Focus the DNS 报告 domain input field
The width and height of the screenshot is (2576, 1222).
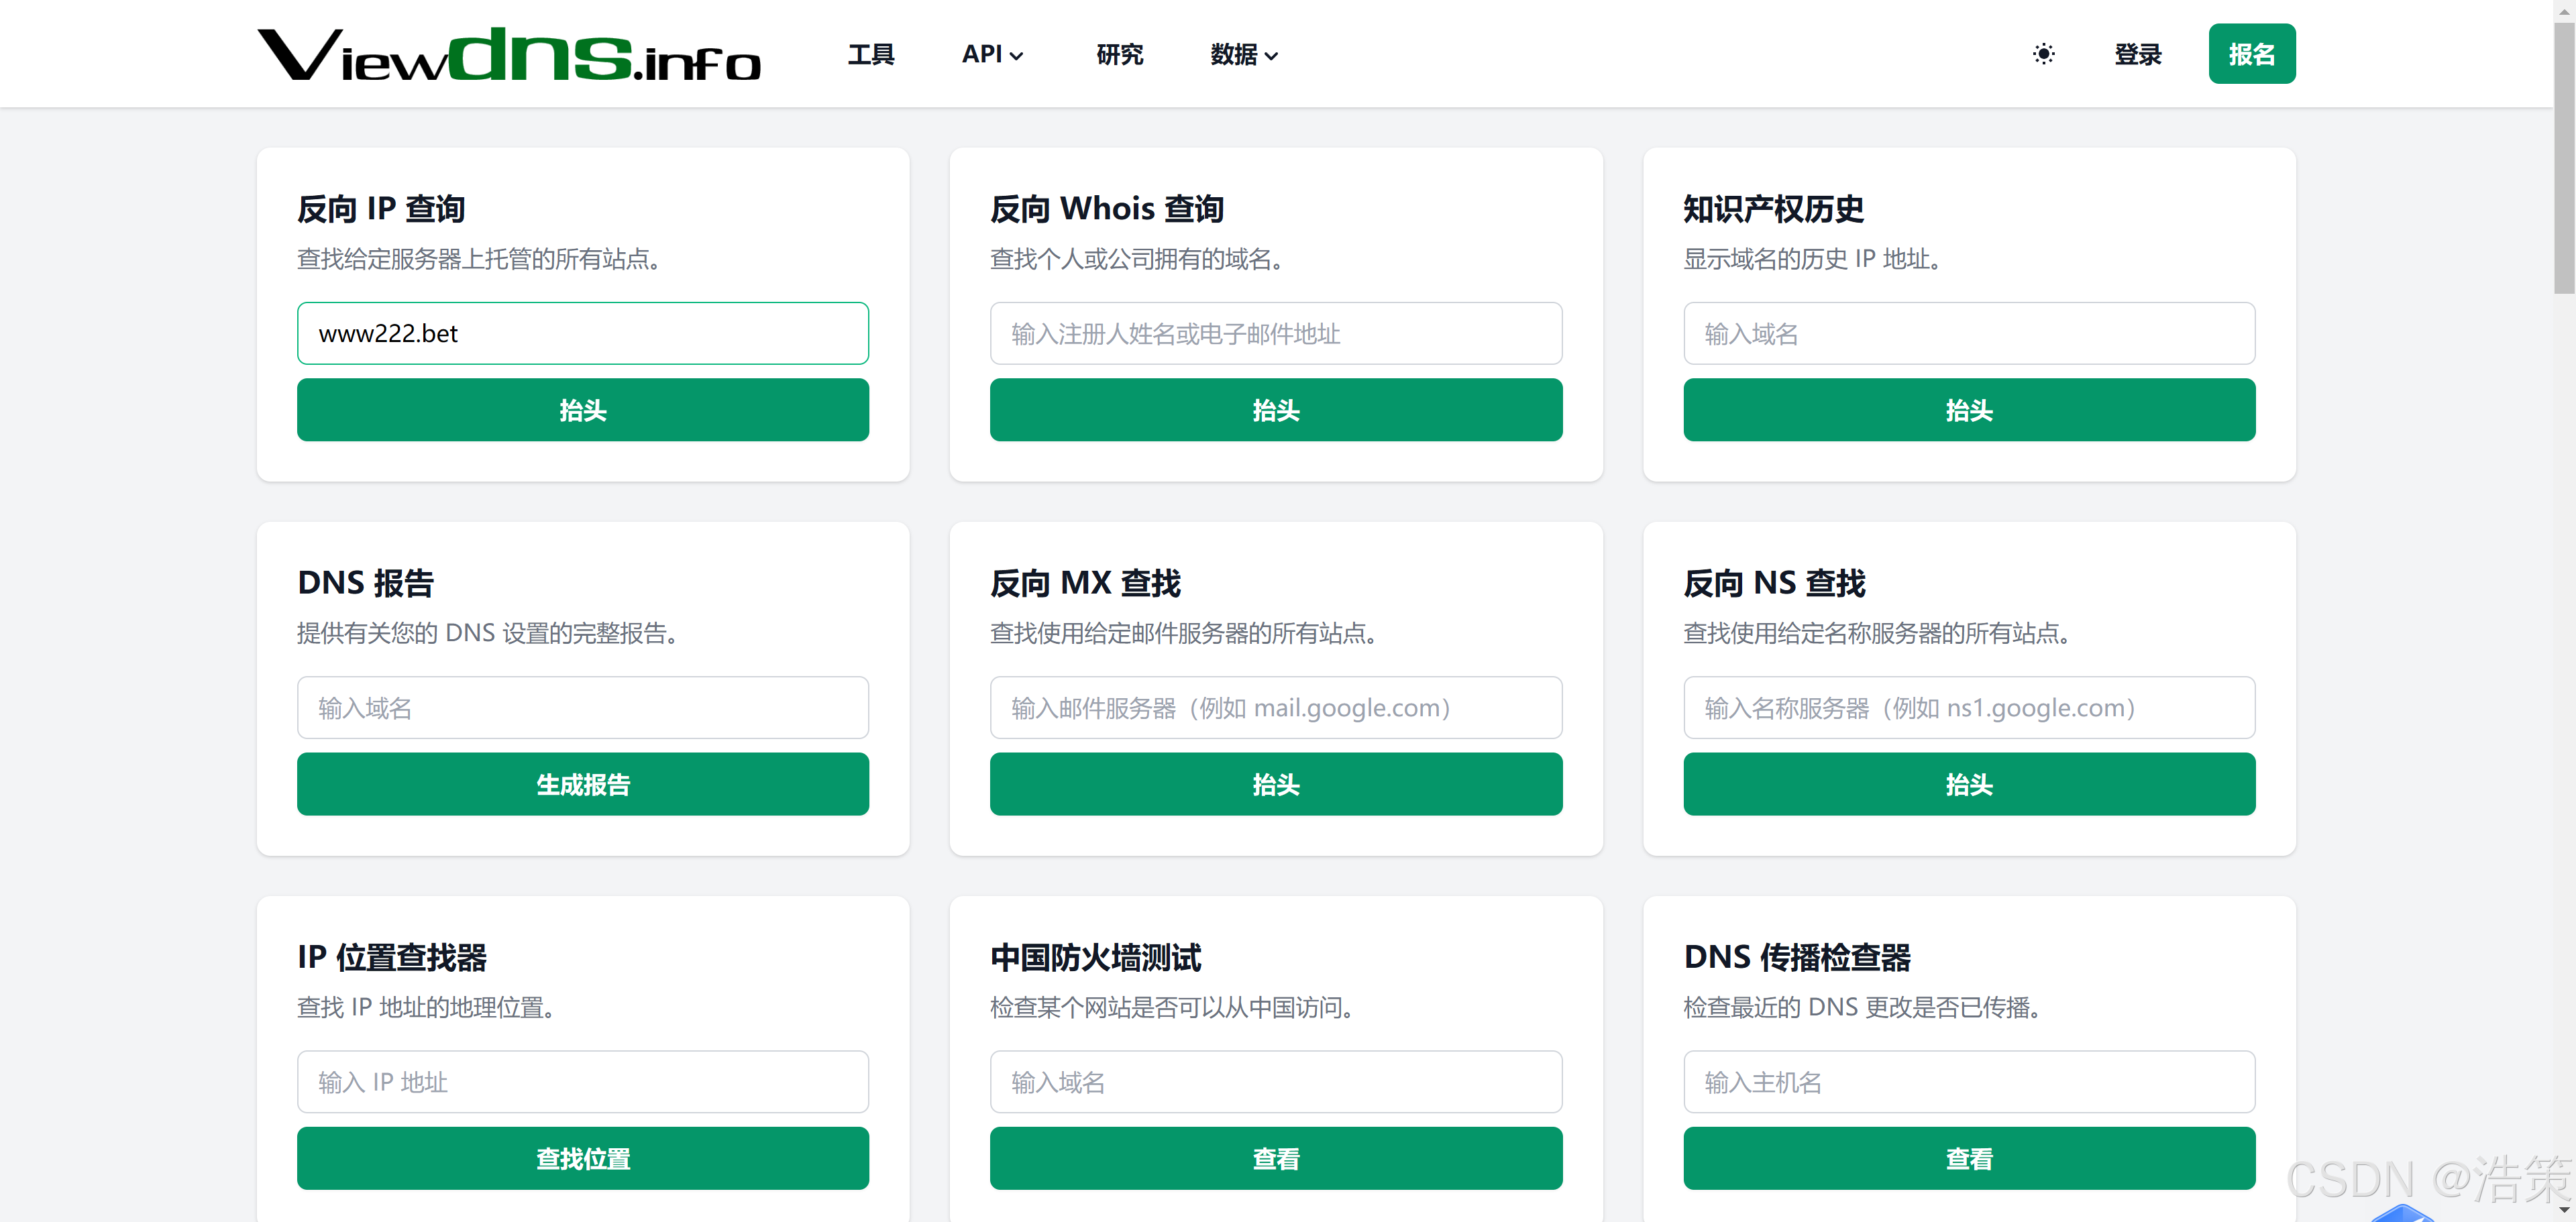[583, 707]
